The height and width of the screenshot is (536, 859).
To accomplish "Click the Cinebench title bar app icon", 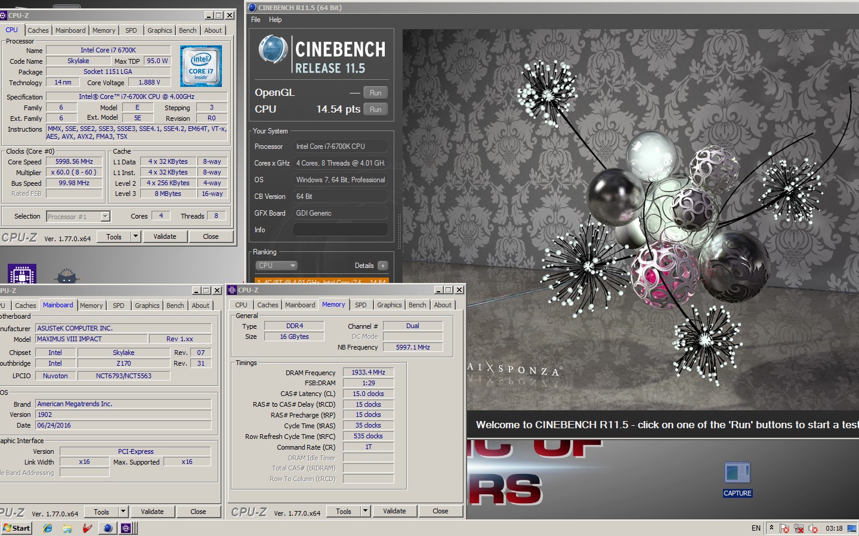I will 252,8.
